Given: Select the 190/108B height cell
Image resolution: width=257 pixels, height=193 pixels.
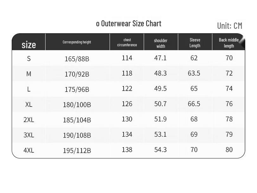Looking at the screenshot, I should coord(77,135).
